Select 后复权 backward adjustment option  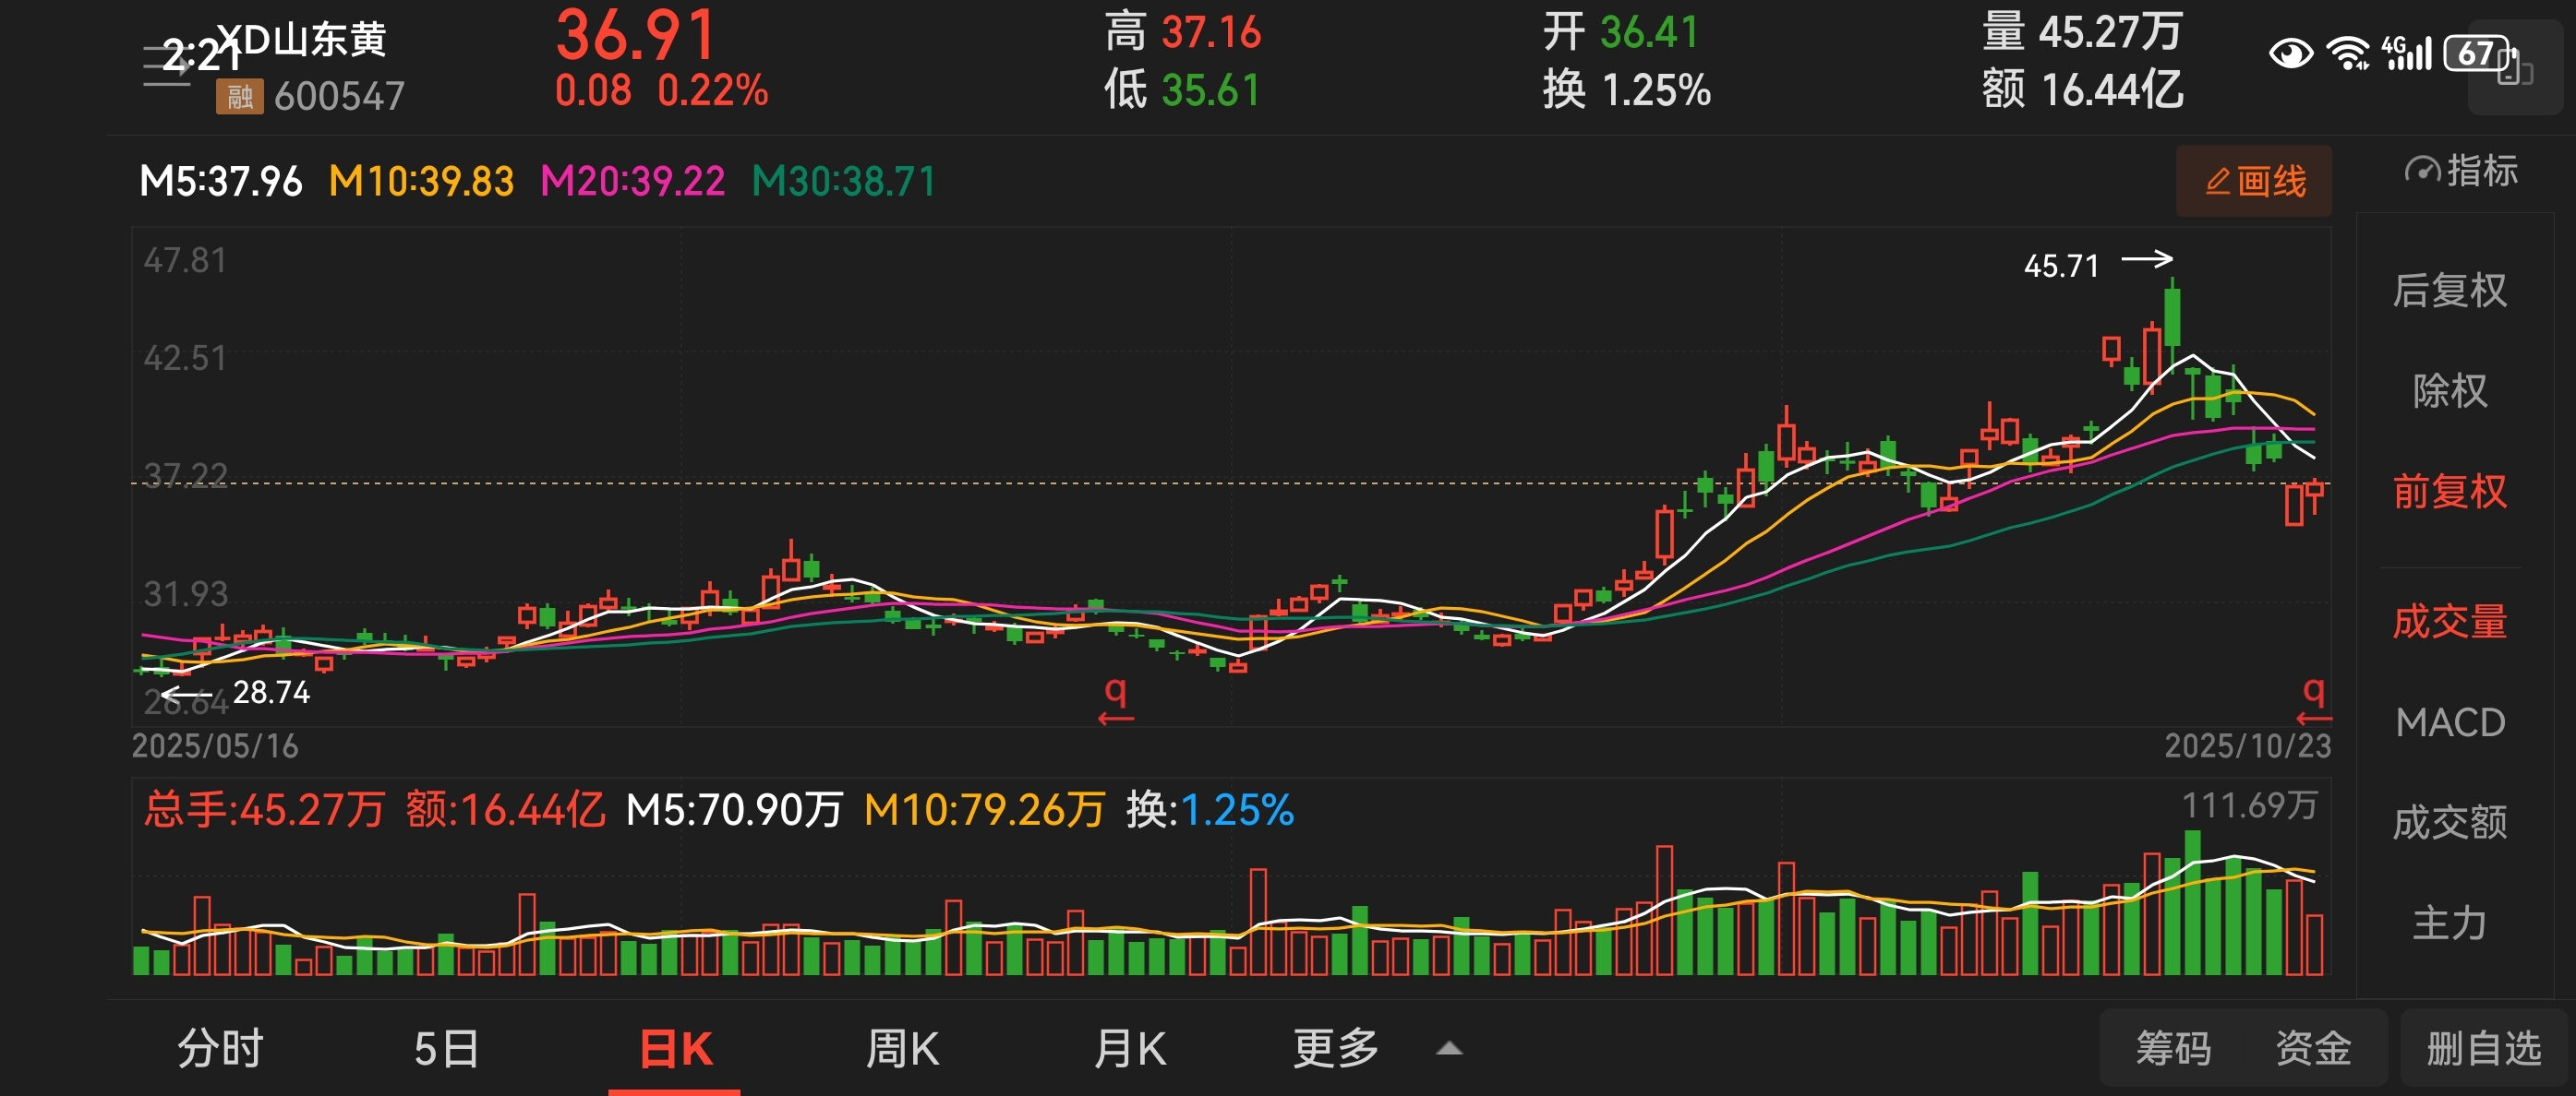coord(2449,291)
